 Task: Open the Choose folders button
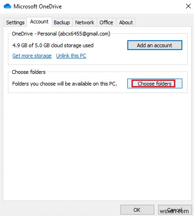[155, 84]
